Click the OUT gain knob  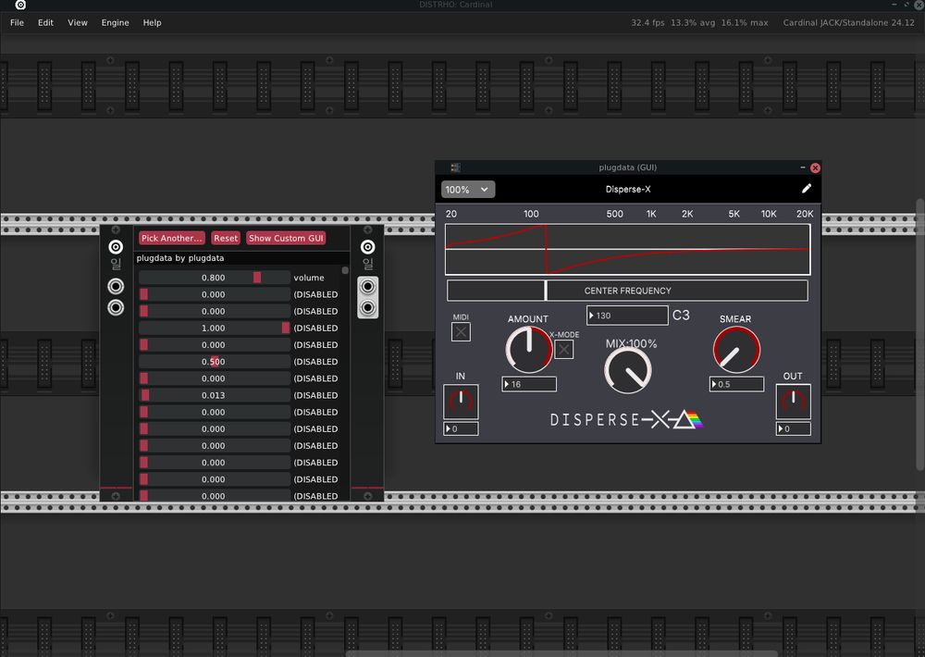[793, 402]
